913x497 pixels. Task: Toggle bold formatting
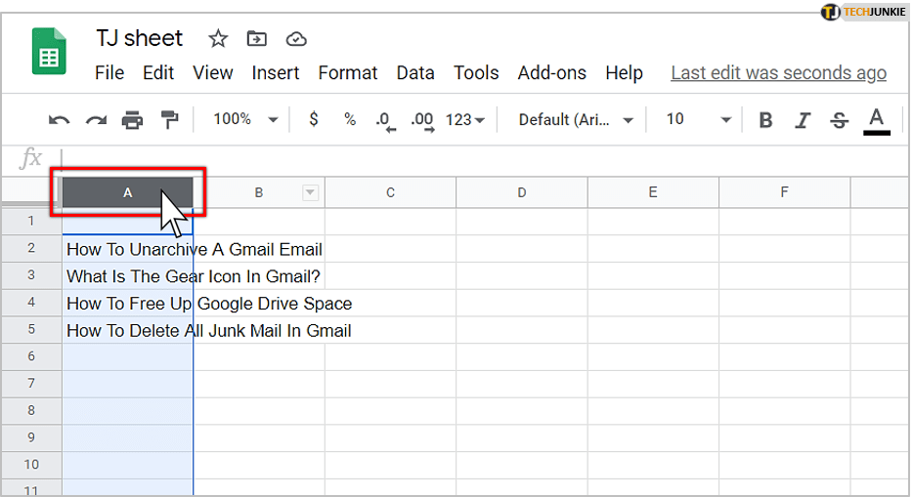point(765,120)
